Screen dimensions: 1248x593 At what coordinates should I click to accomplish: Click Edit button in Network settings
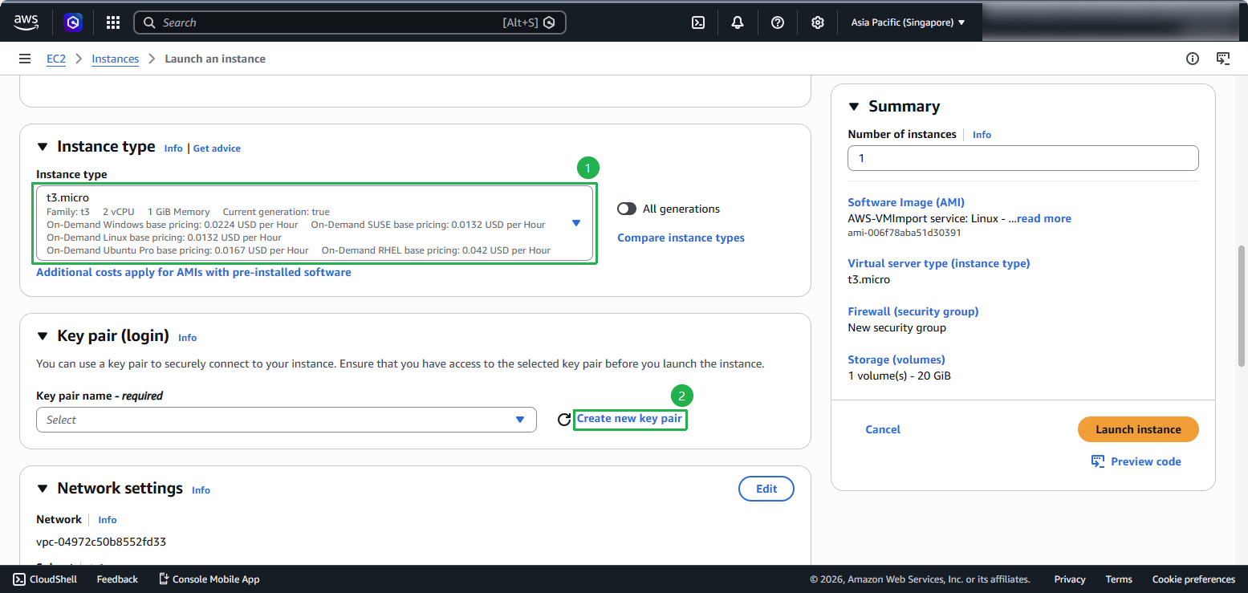click(x=766, y=489)
